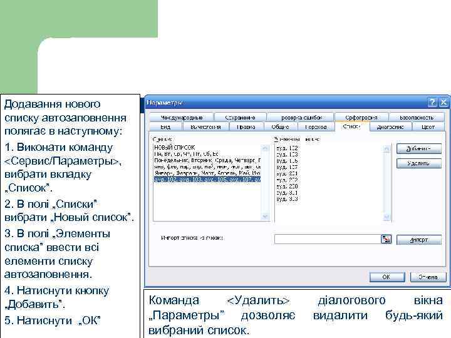Click the elements box scroll down arrow
The height and width of the screenshot is (338, 451).
pyautogui.click(x=387, y=217)
